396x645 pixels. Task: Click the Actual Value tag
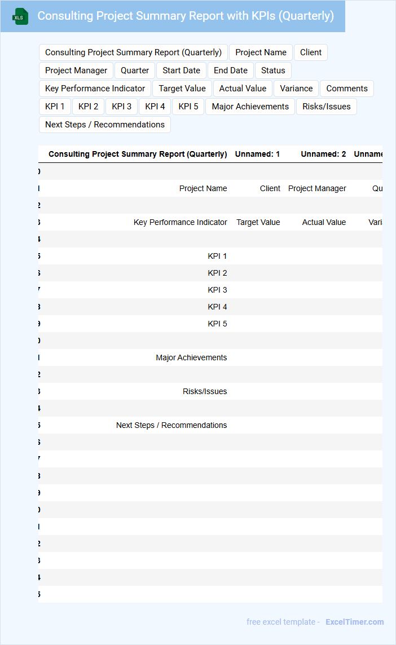pyautogui.click(x=243, y=89)
